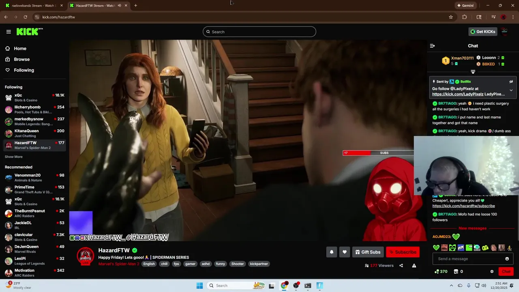Image resolution: width=519 pixels, height=292 pixels.
Task: Collapse the chat panel arrow icon
Action: pos(432,46)
